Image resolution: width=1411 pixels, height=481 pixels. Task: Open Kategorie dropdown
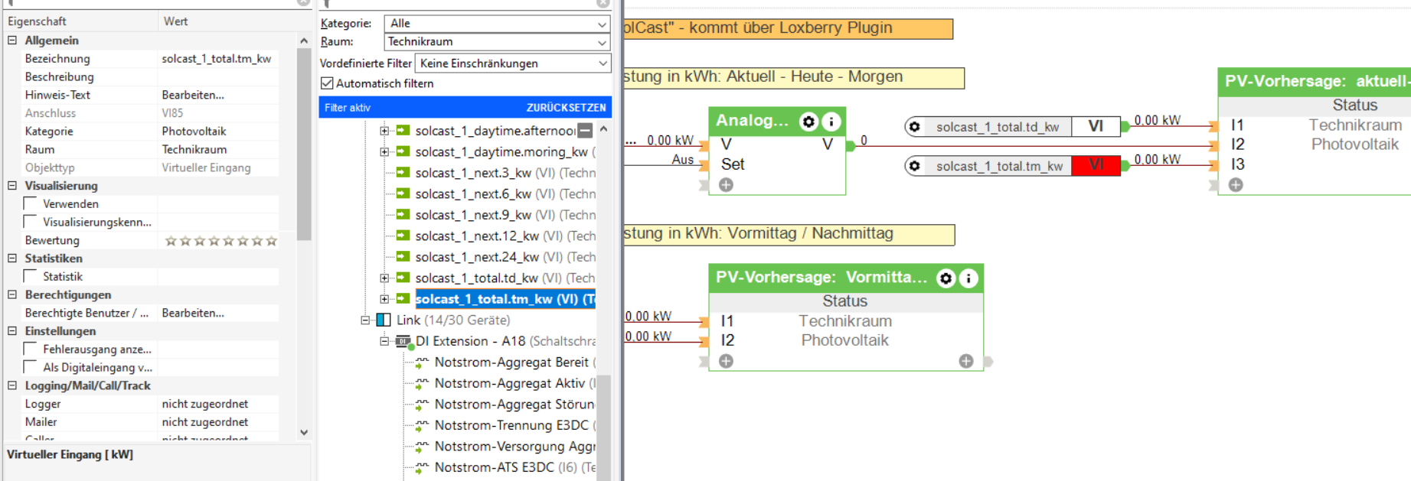[x=497, y=24]
